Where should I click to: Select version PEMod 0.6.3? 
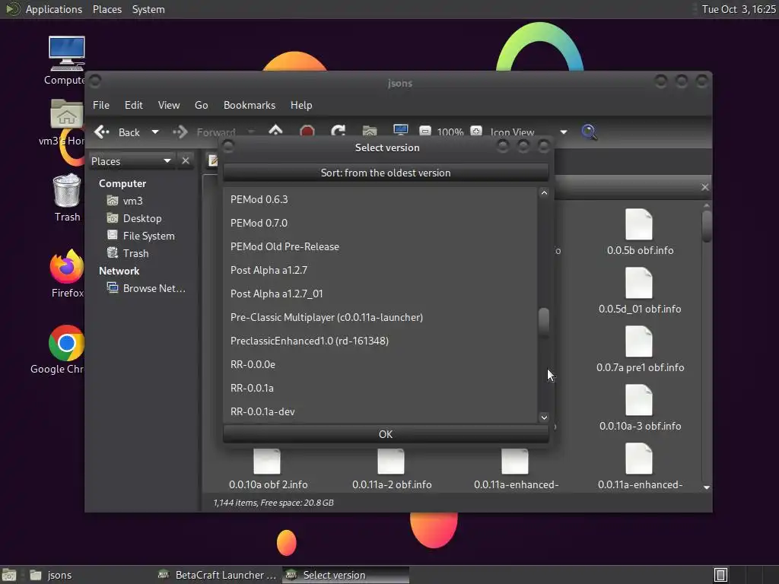pyautogui.click(x=380, y=199)
